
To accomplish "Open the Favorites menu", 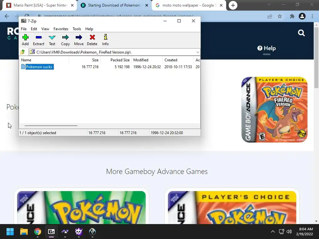I will click(61, 29).
